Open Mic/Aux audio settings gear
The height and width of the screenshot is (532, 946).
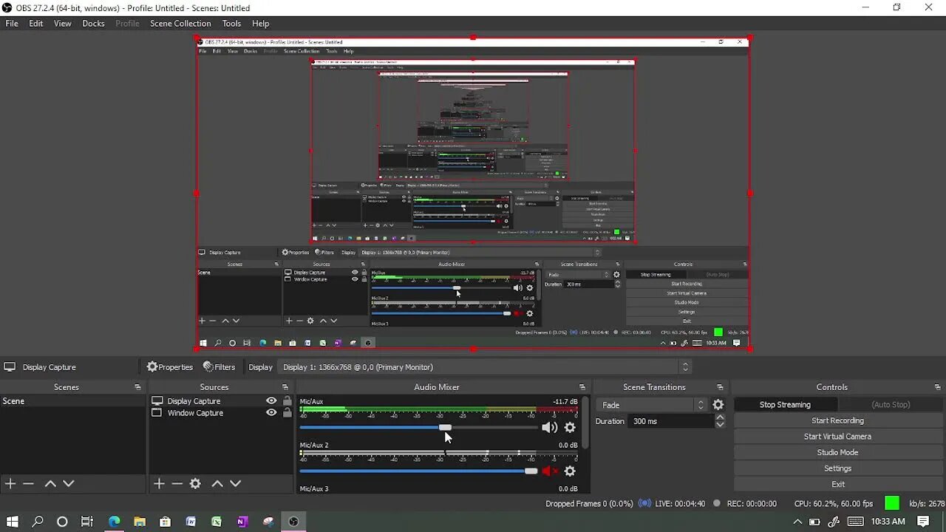570,427
